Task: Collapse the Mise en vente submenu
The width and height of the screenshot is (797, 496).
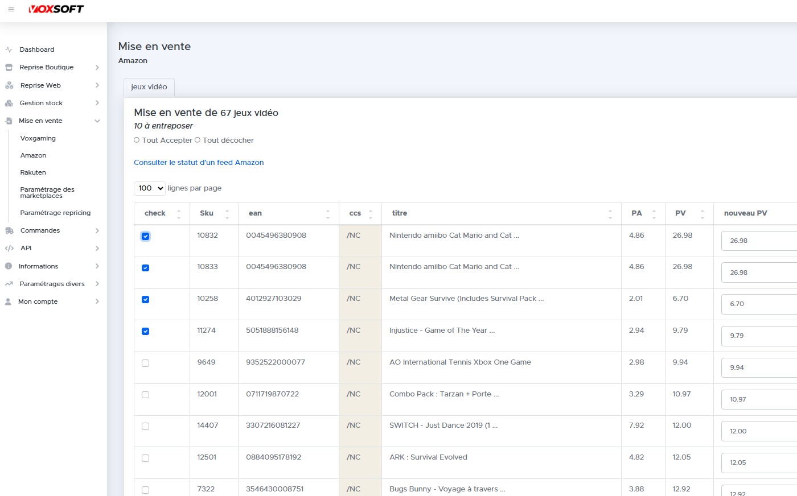Action: (97, 121)
